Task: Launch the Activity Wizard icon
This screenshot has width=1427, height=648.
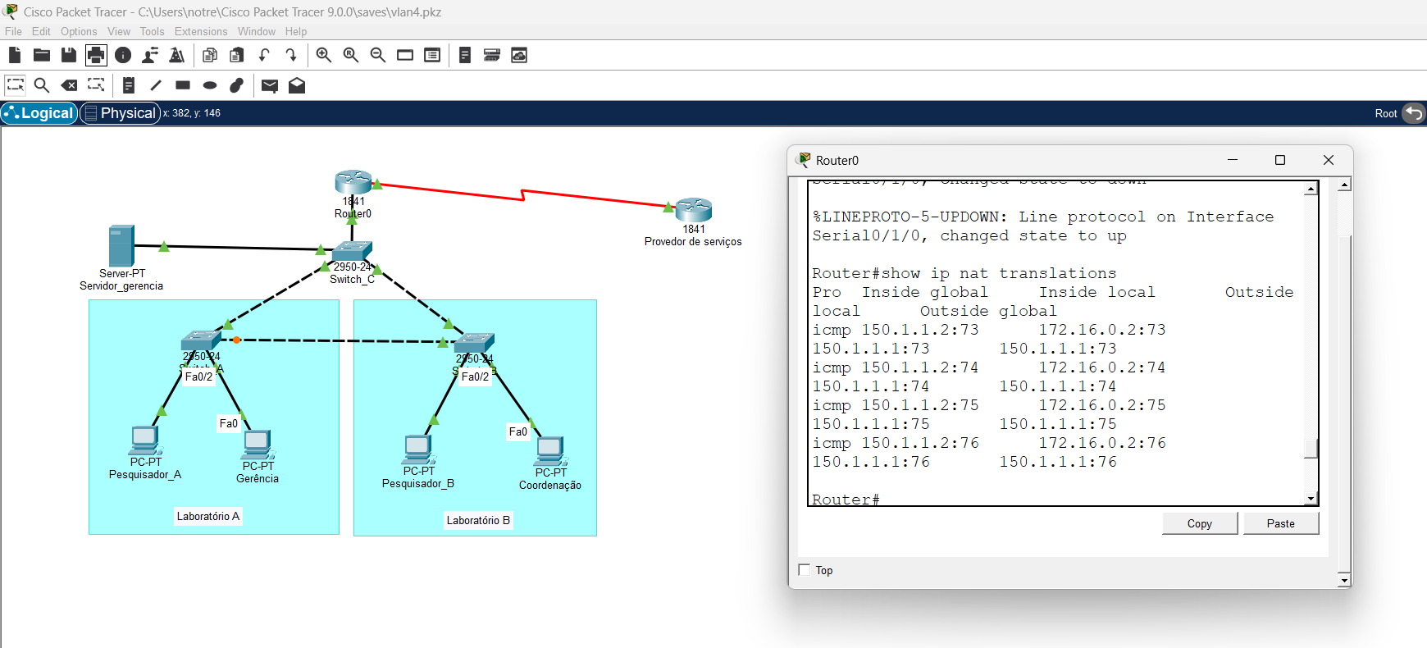Action: click(x=177, y=55)
